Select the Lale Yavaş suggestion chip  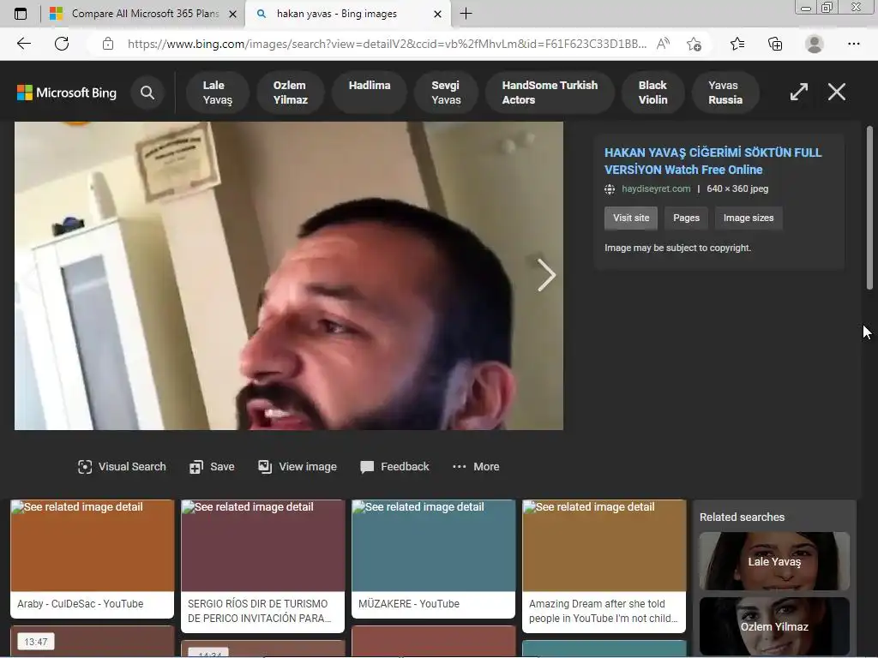pos(217,93)
